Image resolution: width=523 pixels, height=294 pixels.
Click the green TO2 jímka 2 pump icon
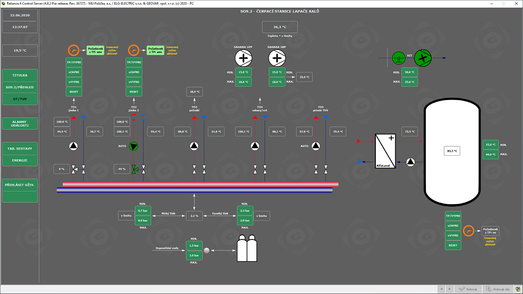point(134,146)
